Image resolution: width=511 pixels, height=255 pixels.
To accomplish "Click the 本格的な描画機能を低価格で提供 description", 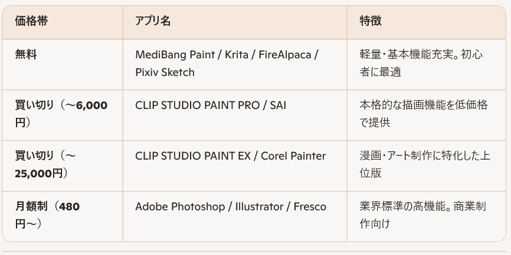I will click(423, 114).
